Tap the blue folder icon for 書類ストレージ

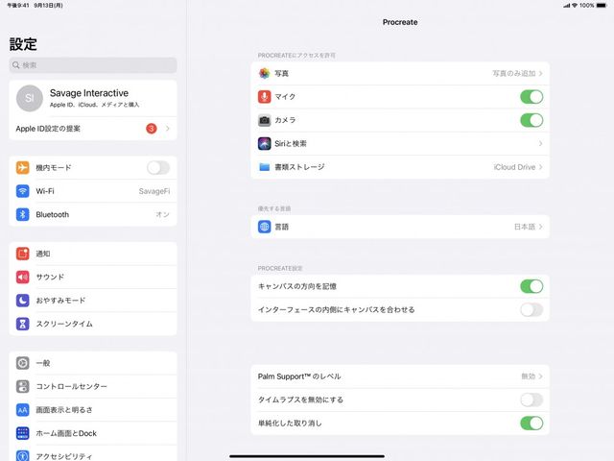tap(265, 167)
